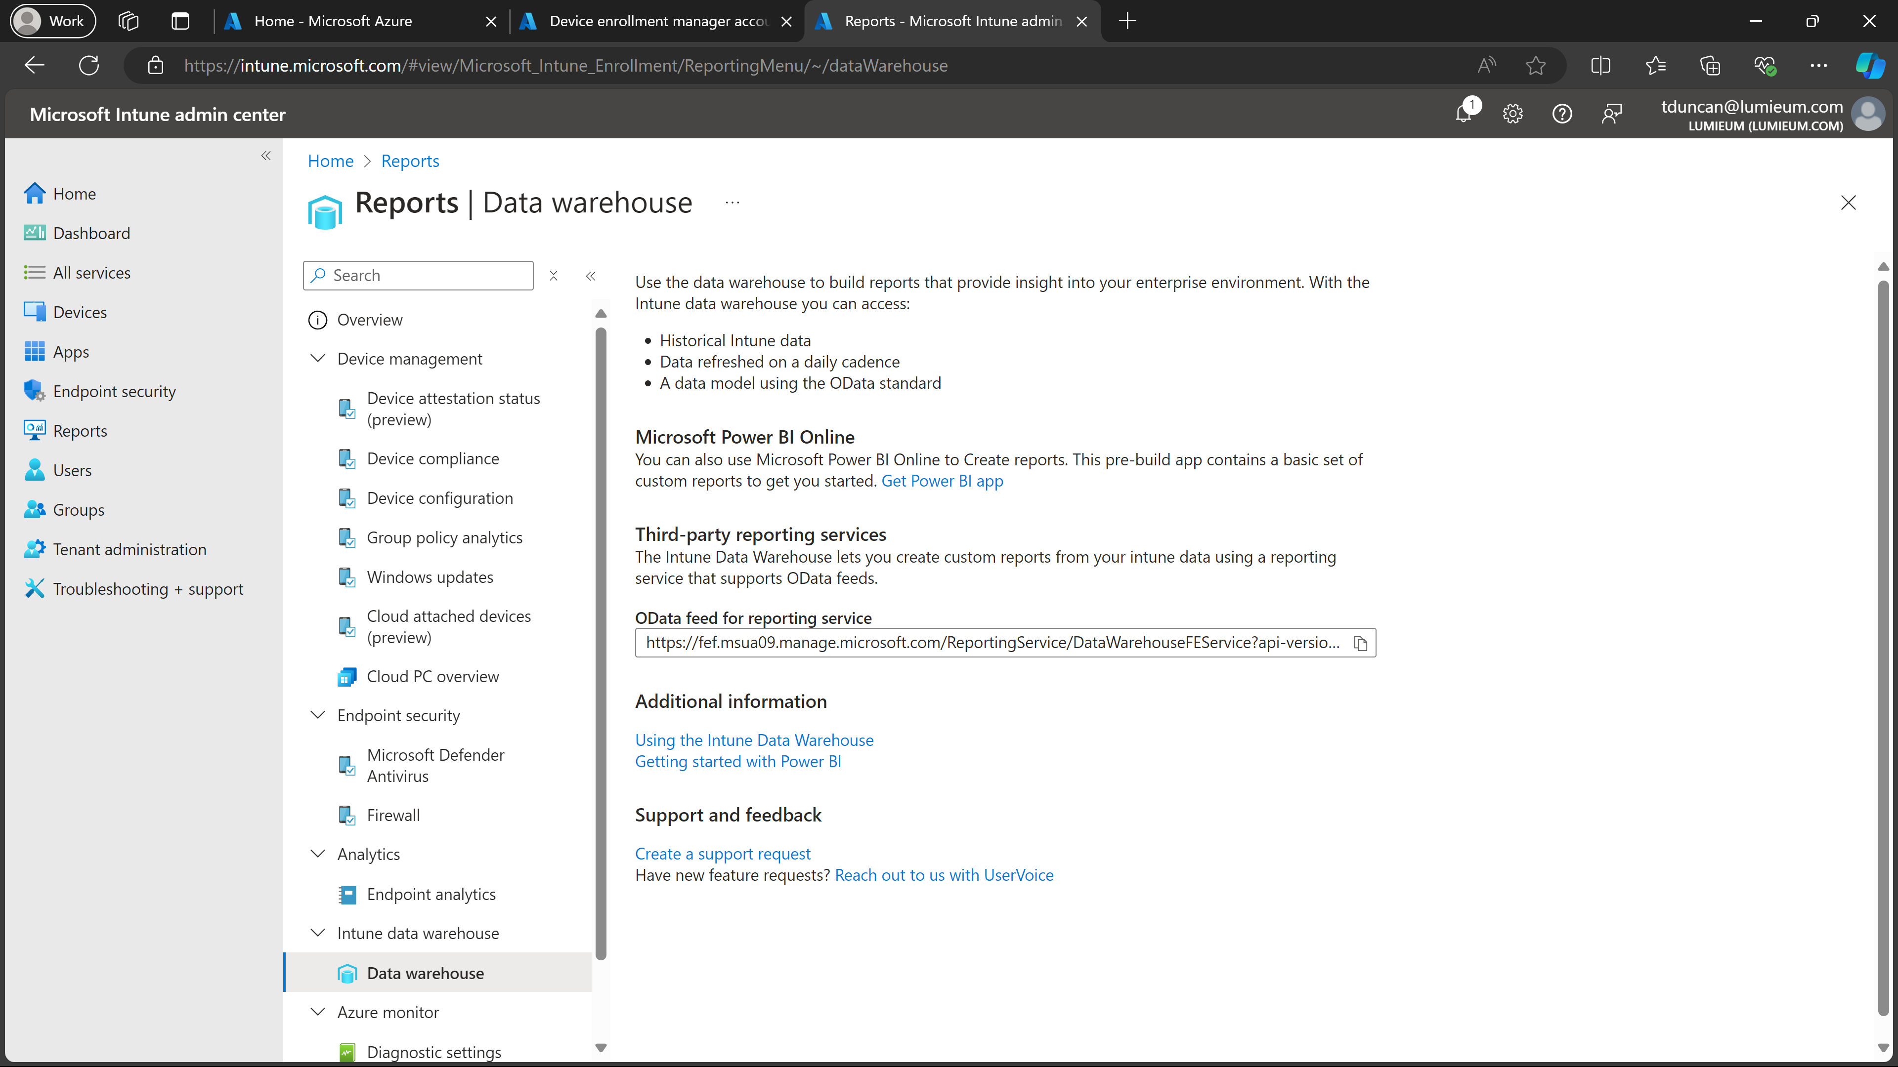Copy the OData feed URL

pyautogui.click(x=1360, y=644)
